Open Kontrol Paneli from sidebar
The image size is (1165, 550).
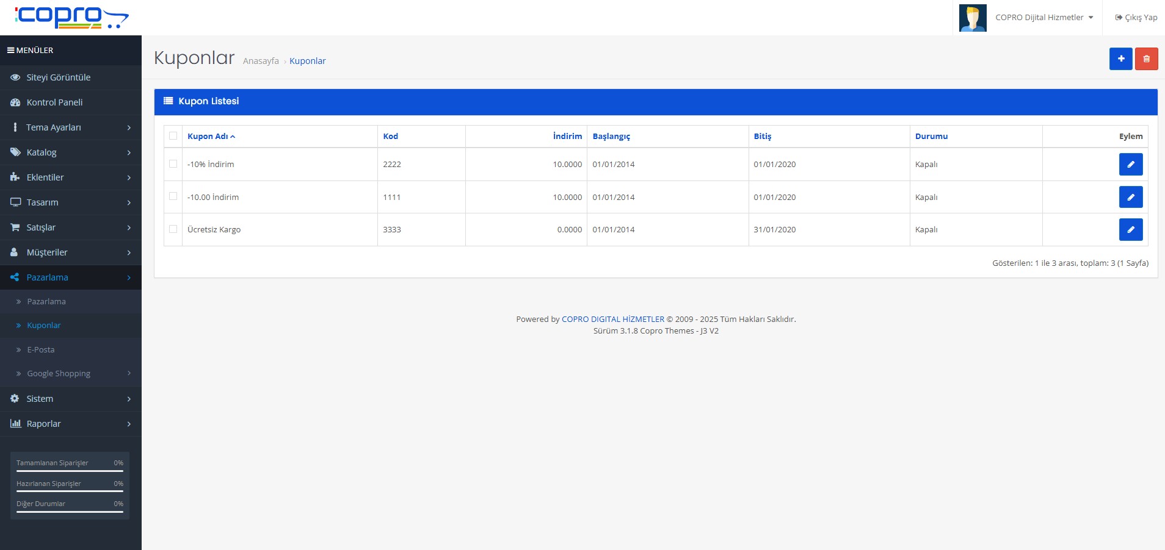[54, 102]
